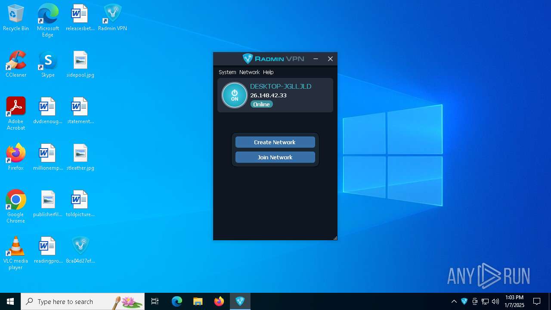551x310 pixels.
Task: Select the toldpicture Word document
Action: (80, 204)
